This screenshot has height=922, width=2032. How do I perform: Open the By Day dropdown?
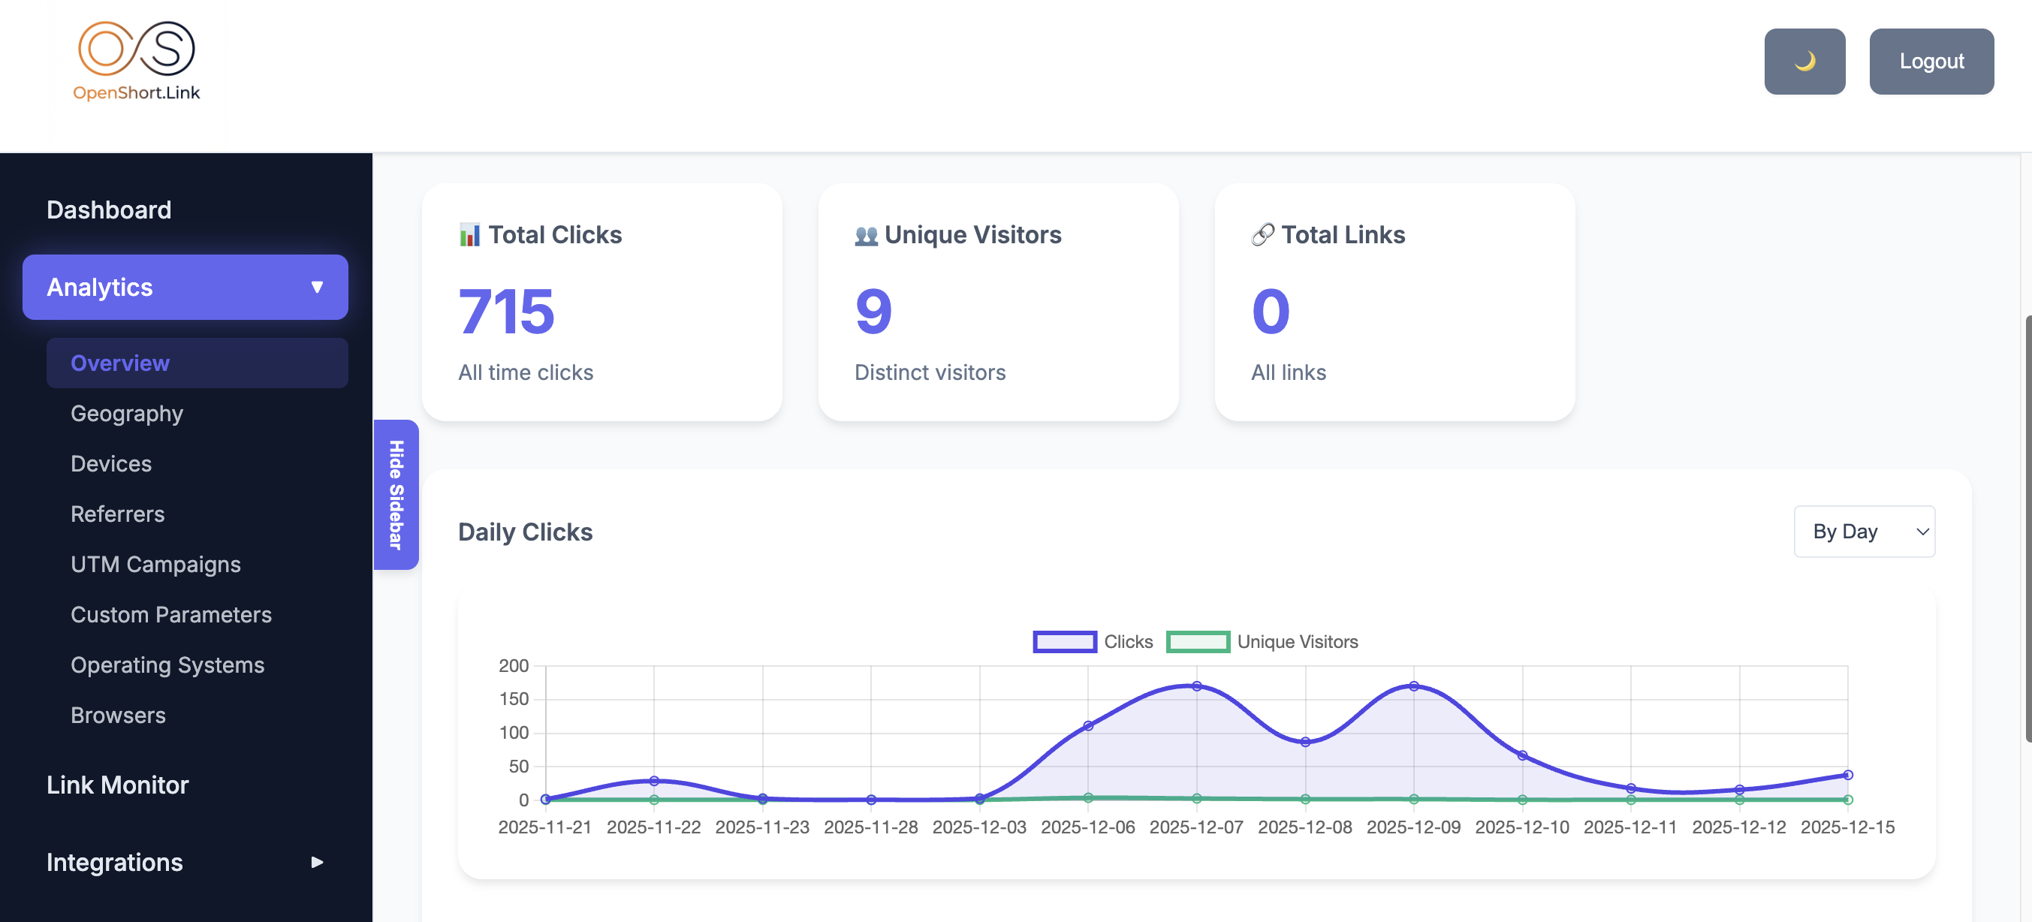click(1865, 532)
